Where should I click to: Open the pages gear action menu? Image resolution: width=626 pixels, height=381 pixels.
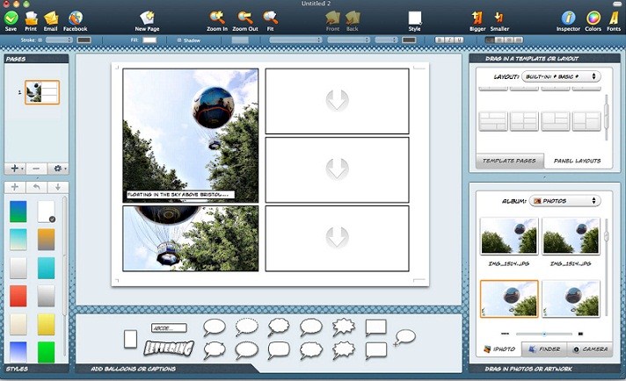coord(60,168)
